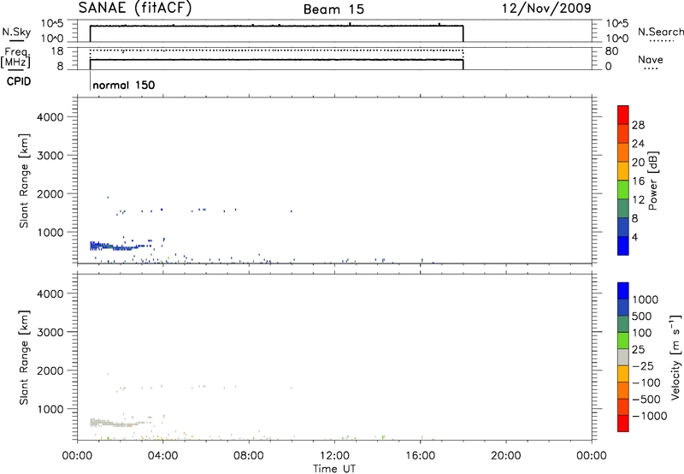Click the 16:00 time axis label
The height and width of the screenshot is (474, 684).
[x=420, y=456]
